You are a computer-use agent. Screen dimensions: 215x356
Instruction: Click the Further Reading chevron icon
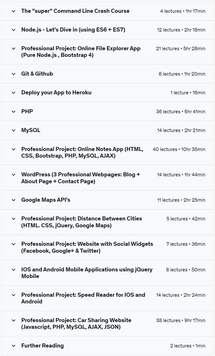pos(14,346)
